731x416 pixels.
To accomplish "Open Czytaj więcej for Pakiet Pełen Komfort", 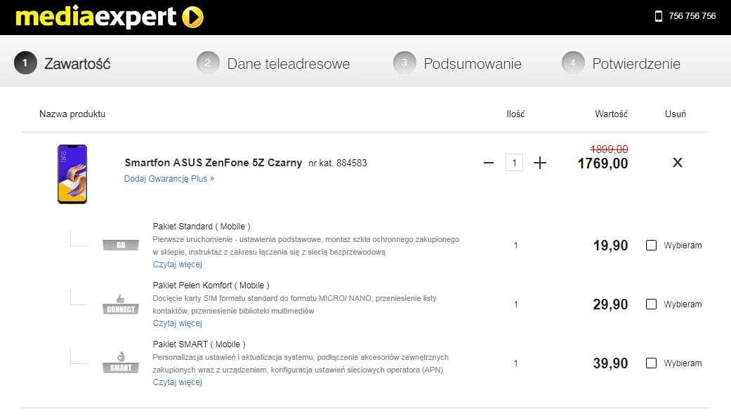I will [x=177, y=323].
